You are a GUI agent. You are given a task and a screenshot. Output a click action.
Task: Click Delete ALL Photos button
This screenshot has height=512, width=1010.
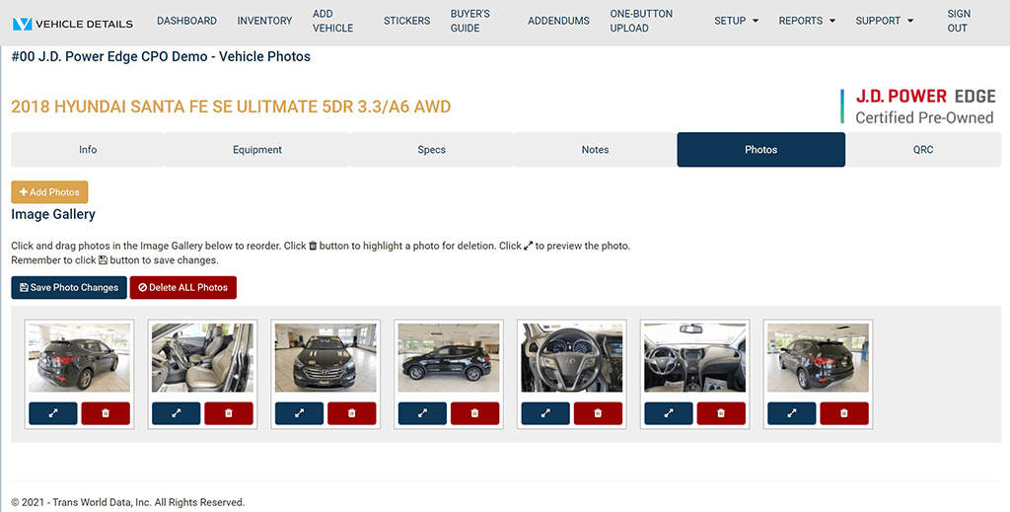[x=182, y=288]
